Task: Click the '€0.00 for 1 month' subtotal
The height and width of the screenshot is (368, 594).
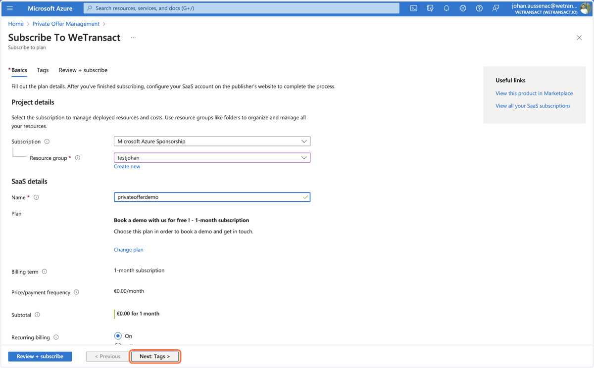Action: tap(138, 314)
